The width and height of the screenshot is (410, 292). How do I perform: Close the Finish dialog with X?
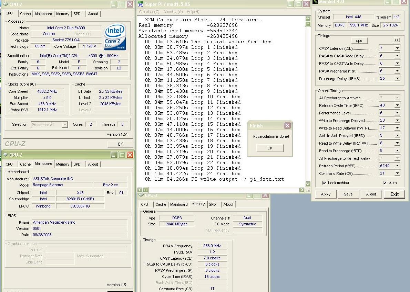point(287,126)
